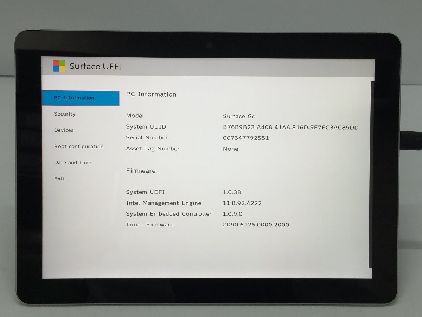Click the Surface UEFI title
This screenshot has width=422, height=317.
pyautogui.click(x=95, y=66)
